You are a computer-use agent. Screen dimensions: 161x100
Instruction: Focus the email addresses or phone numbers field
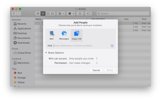pos(82,46)
